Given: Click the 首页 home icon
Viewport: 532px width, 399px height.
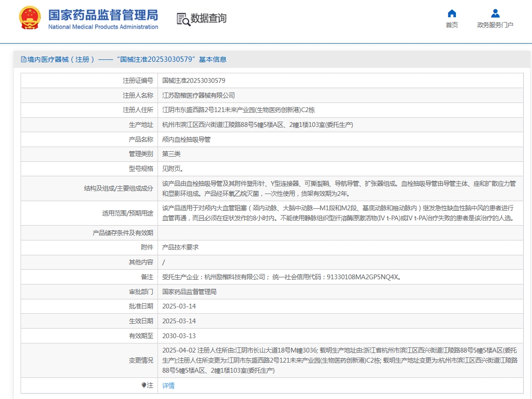Looking at the screenshot, I should pyautogui.click(x=452, y=13).
